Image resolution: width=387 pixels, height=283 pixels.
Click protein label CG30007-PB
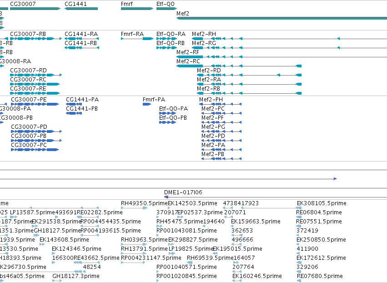coord(29,136)
